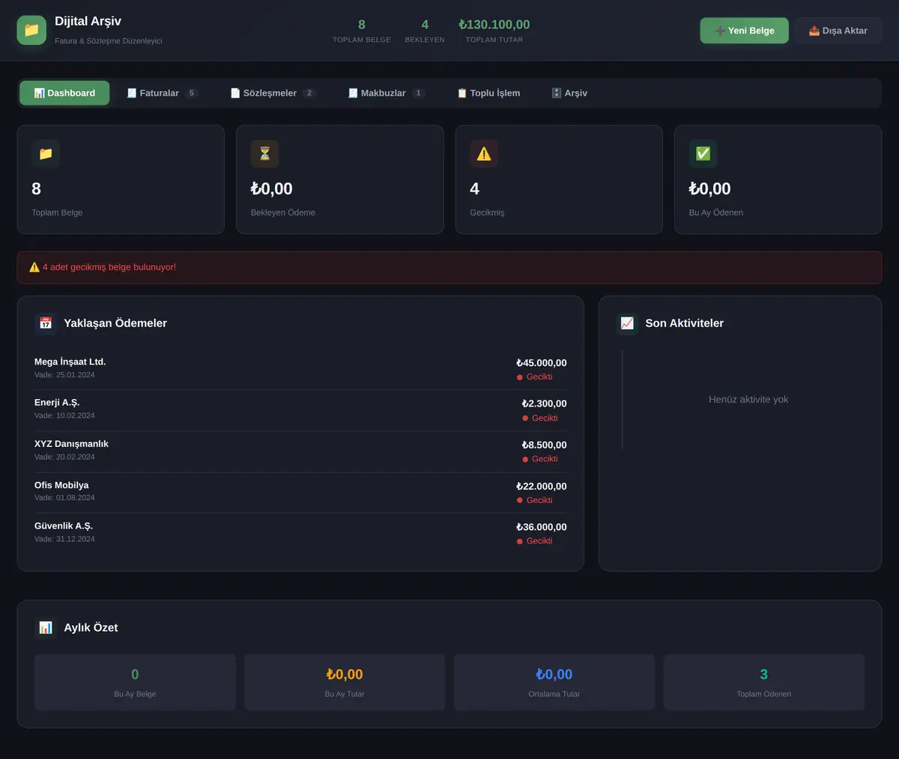Click the Vade: 31.12.2024 due date
Image resolution: width=899 pixels, height=759 pixels.
click(x=64, y=539)
